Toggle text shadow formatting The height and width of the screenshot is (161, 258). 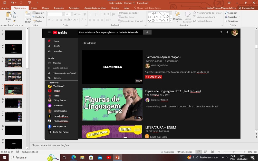click(x=61, y=19)
